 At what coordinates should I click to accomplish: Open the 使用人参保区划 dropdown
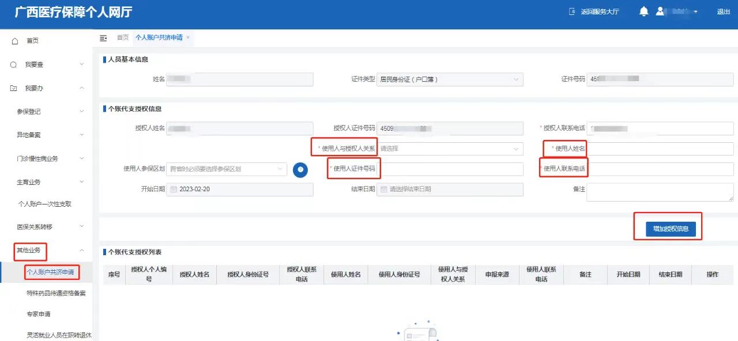pos(226,169)
